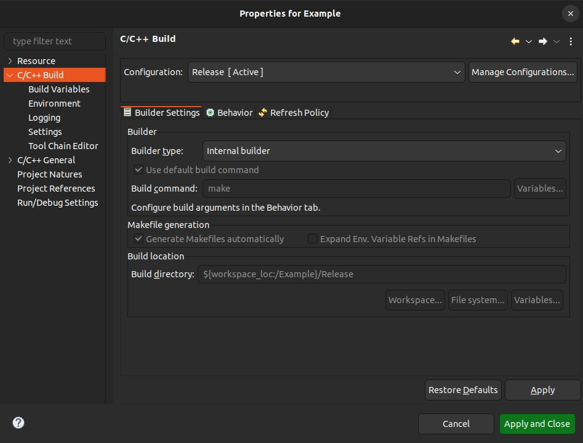Select Project Natures in the tree
583x443 pixels.
(x=49, y=174)
